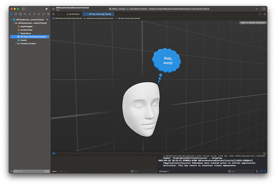Add a file with the navigator plus button
276x185 pixels.
point(11,171)
